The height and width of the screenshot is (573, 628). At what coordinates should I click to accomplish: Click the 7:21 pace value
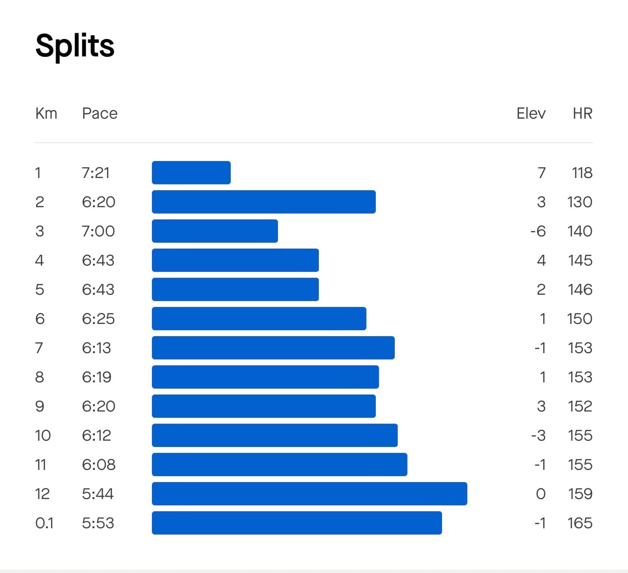pos(96,173)
